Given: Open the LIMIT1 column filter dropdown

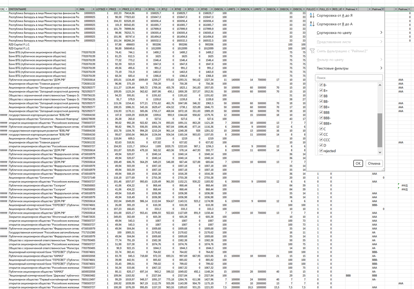Looking at the screenshot, I should tap(238, 9).
